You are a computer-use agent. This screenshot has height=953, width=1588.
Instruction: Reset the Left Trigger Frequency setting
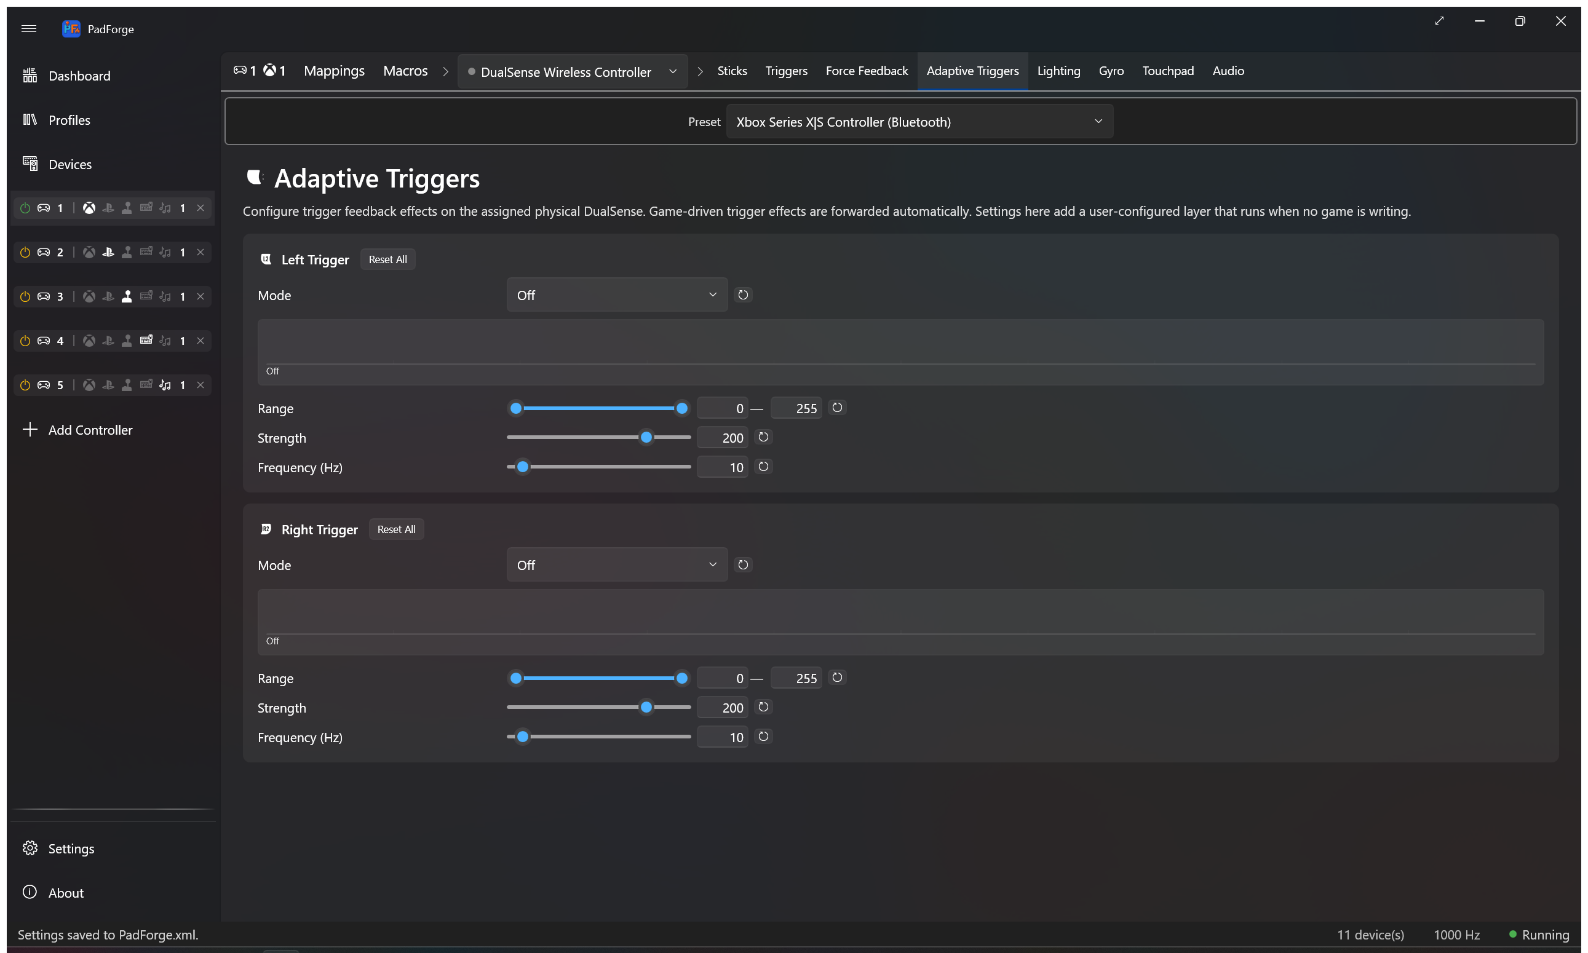(x=763, y=467)
